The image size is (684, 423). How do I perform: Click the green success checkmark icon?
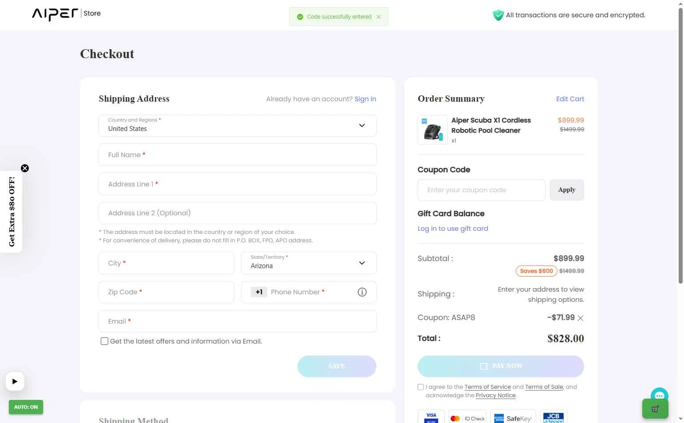(300, 17)
